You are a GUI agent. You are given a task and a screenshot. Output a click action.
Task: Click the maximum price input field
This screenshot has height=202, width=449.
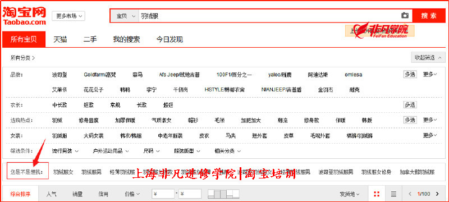pos(190,194)
